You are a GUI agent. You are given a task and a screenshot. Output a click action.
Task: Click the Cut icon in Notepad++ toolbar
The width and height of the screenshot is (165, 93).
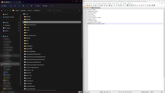coord(98,5)
